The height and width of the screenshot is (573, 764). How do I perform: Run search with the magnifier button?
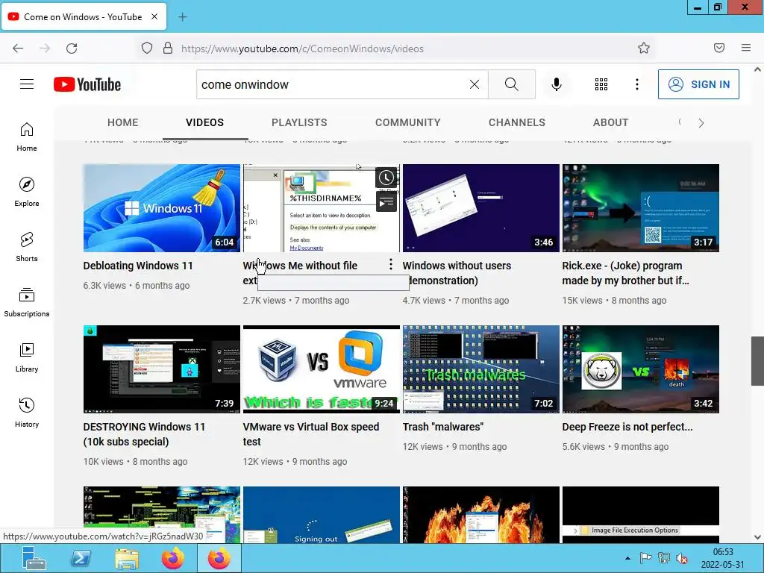click(x=512, y=84)
